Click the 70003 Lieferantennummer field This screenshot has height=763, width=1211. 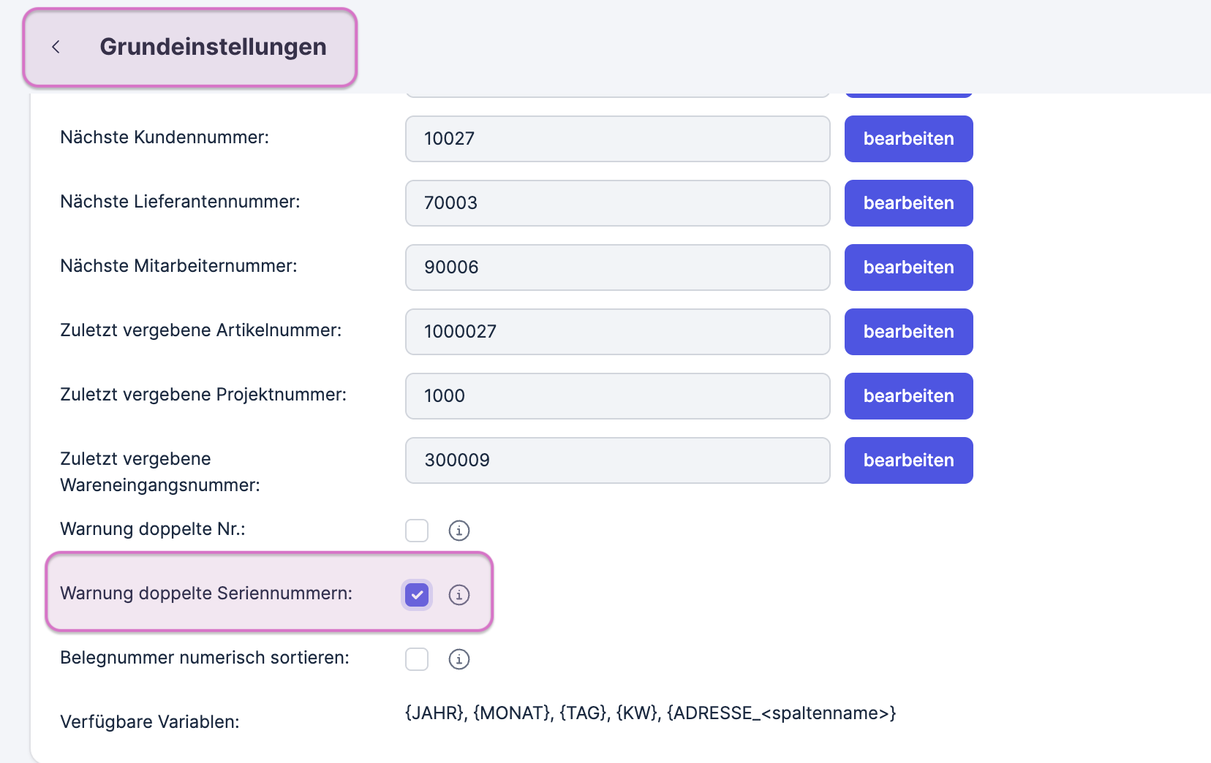(x=617, y=203)
